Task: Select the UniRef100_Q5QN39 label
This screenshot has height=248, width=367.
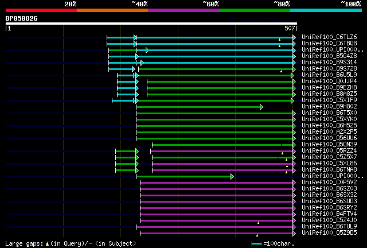Action: coord(329,145)
